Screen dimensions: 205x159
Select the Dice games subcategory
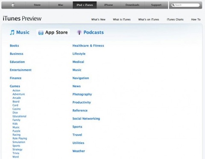(15, 113)
